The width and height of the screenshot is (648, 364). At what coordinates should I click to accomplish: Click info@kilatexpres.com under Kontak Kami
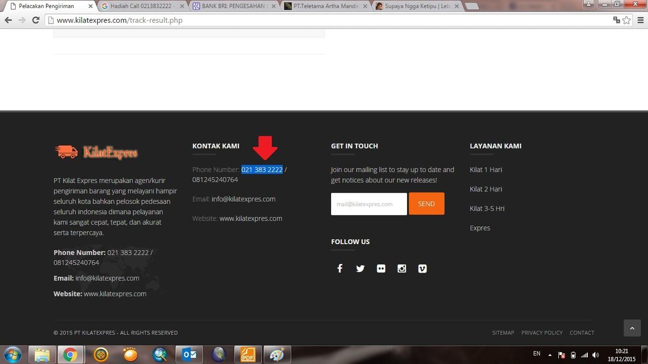click(x=244, y=199)
